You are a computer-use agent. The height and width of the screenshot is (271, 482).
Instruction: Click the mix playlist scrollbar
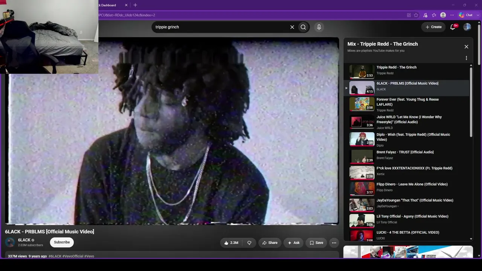(x=471, y=102)
